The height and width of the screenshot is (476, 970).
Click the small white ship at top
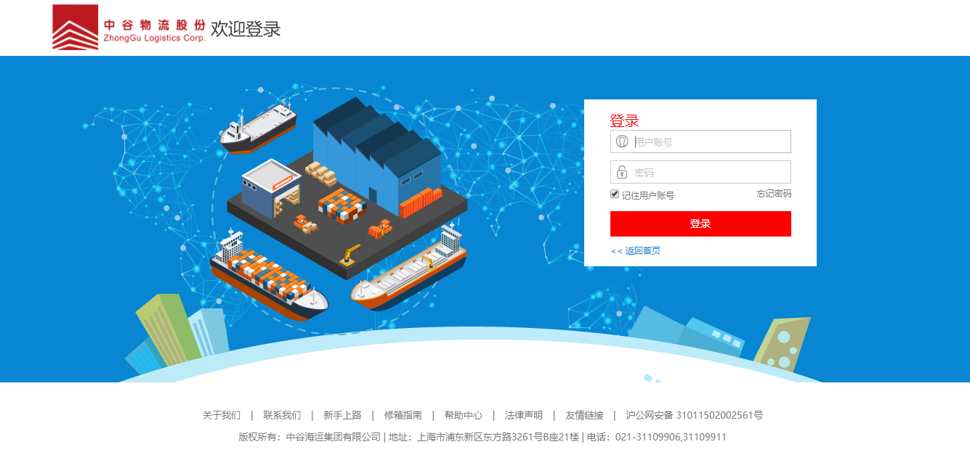coord(258,127)
